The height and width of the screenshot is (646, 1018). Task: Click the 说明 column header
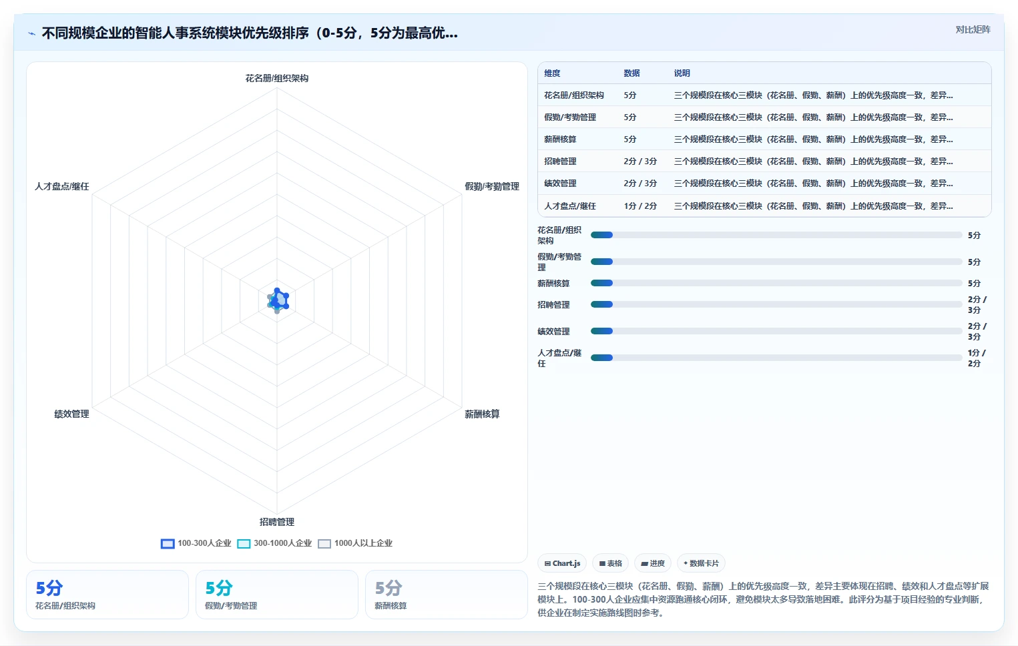682,73
